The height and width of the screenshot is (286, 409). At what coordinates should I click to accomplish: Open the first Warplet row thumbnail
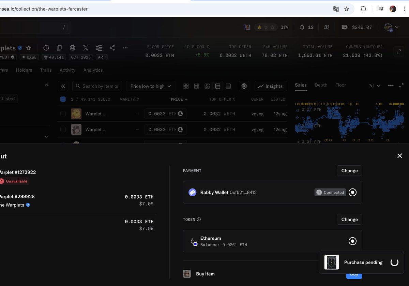(x=76, y=114)
